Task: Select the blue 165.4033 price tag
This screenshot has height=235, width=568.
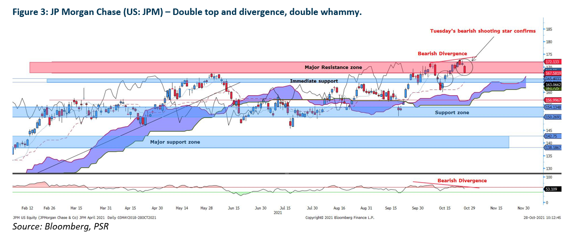Action: pyautogui.click(x=553, y=78)
